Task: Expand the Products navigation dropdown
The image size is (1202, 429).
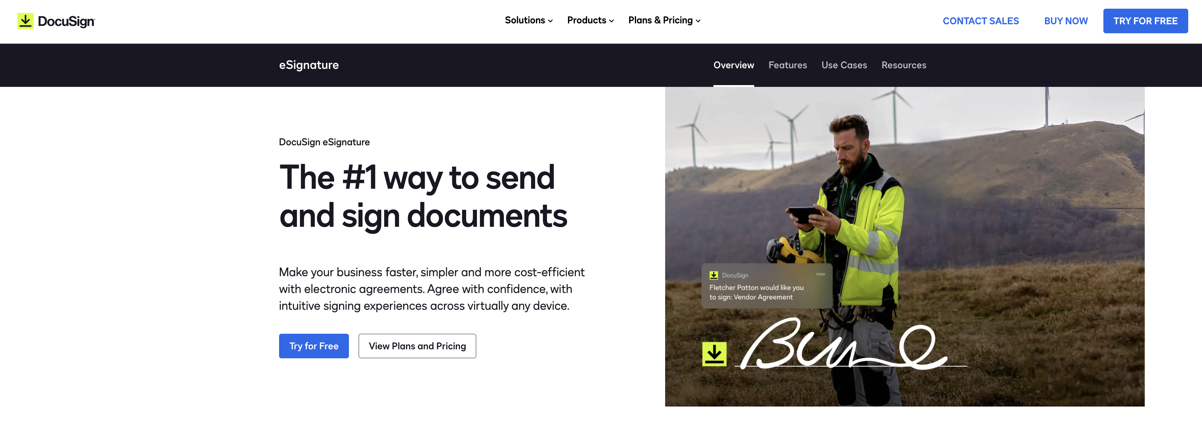Action: click(590, 21)
